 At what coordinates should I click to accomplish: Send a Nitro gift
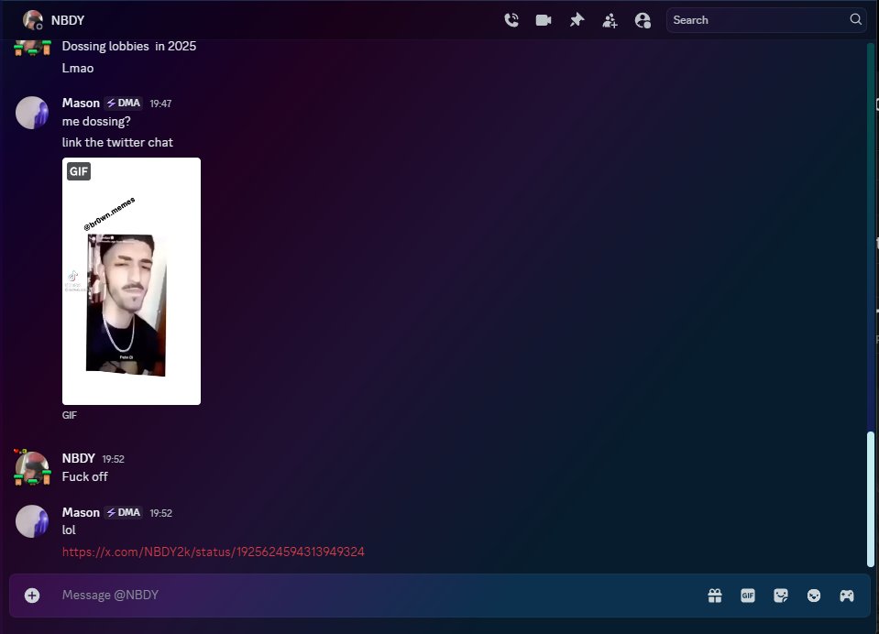714,596
